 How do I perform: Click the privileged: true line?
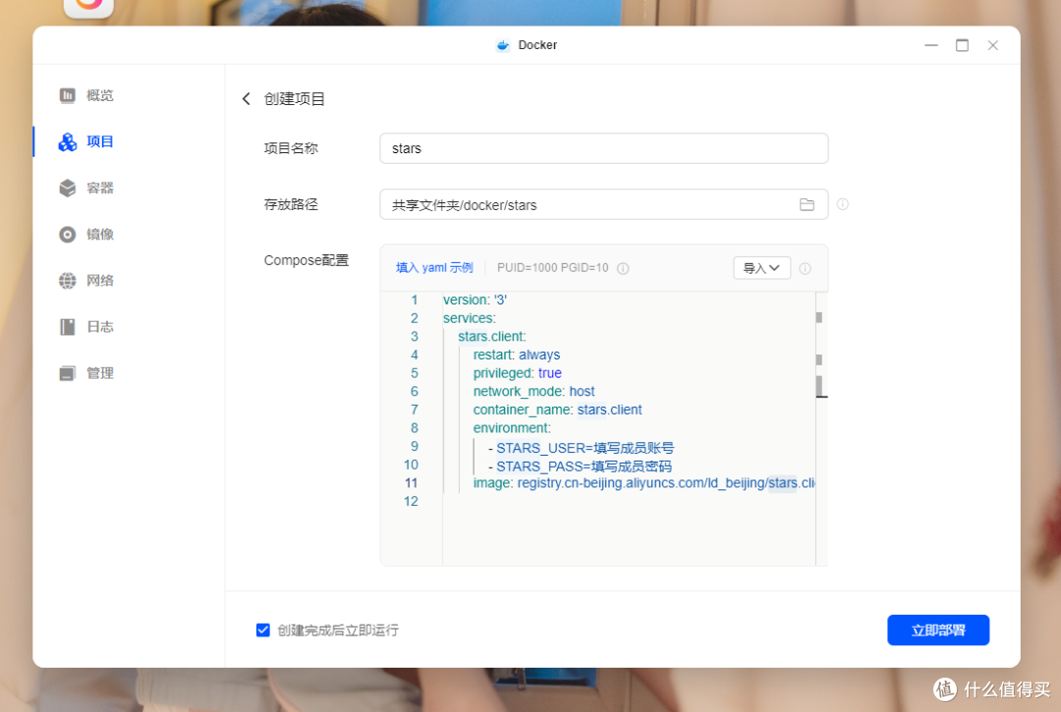point(517,372)
